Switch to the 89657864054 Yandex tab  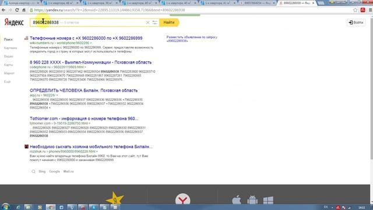tap(257, 3)
